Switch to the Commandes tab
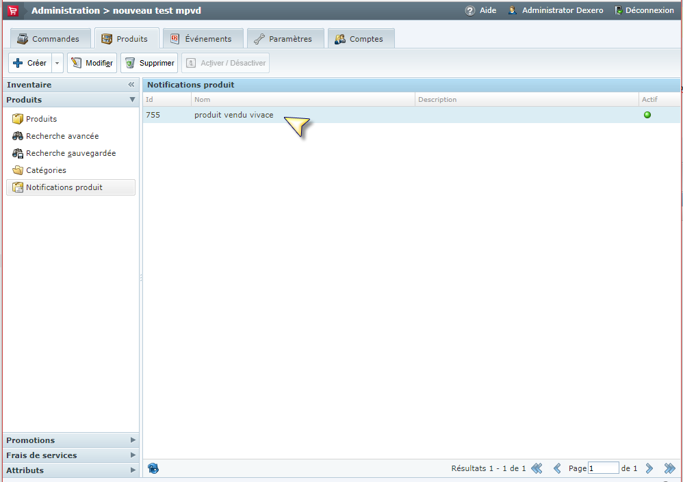The image size is (683, 482). (50, 39)
